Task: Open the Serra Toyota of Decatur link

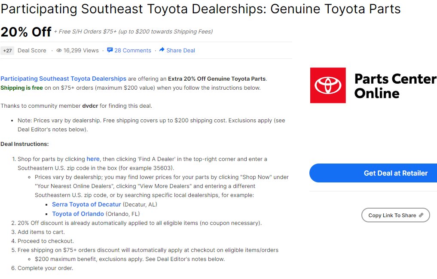Action: point(86,204)
